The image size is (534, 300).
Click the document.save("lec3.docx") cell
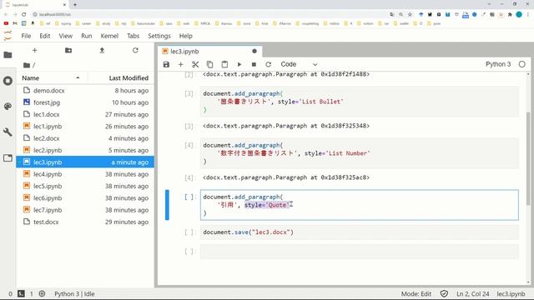click(x=360, y=232)
